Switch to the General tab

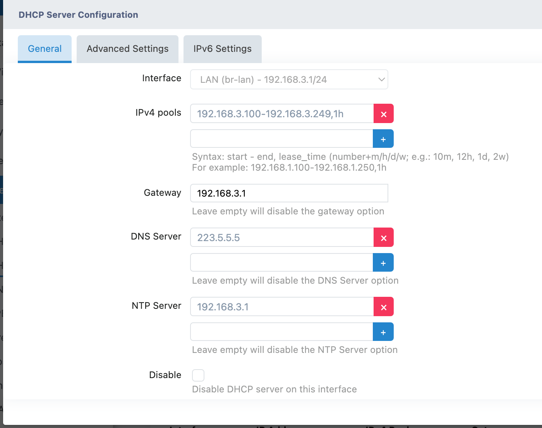coord(45,49)
